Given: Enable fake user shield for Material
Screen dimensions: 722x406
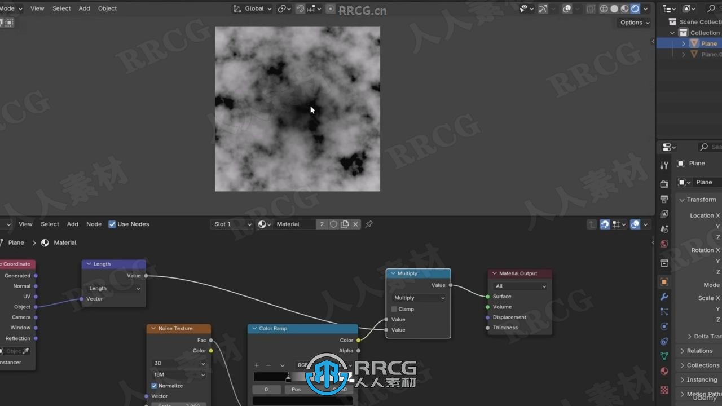Looking at the screenshot, I should point(333,224).
